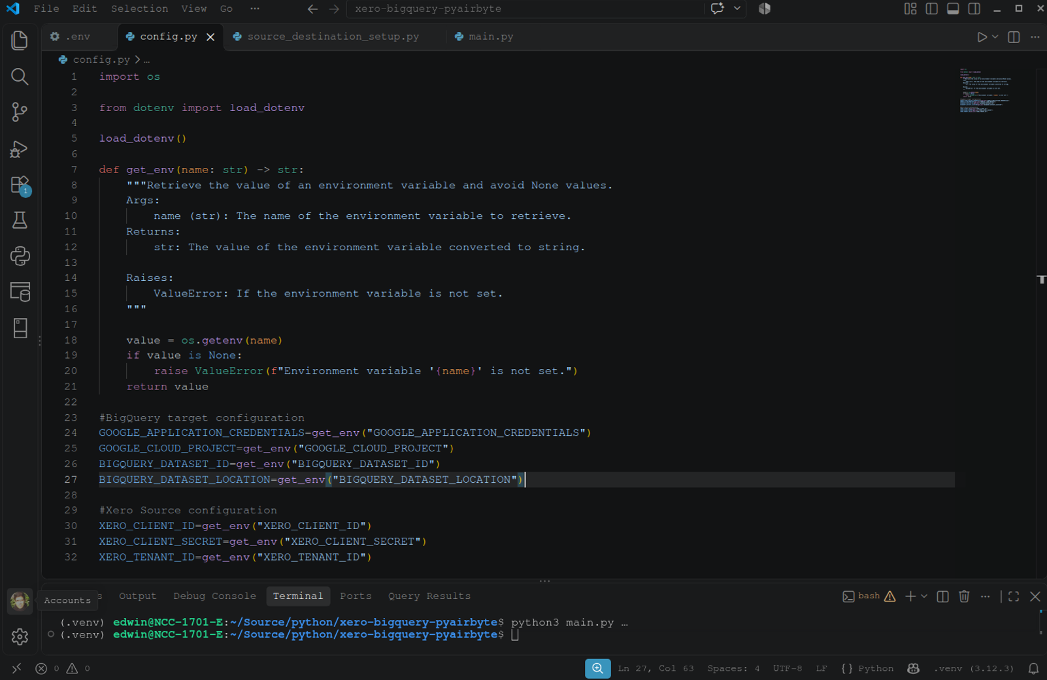
Task: Click the Spaces: 4 indentation button
Action: pyautogui.click(x=733, y=668)
